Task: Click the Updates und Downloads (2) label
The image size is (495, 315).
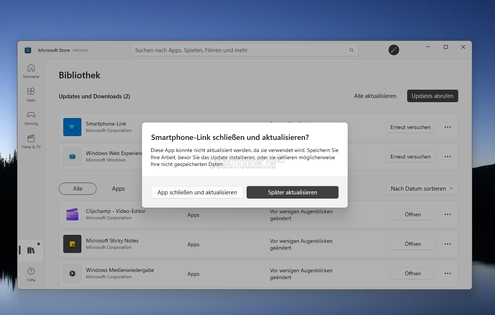Action: pyautogui.click(x=94, y=96)
